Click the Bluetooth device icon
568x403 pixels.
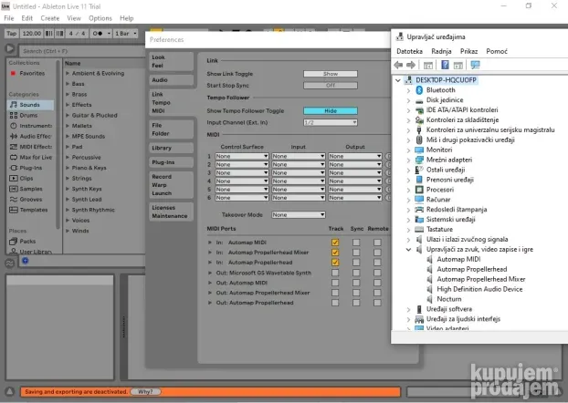(419, 90)
